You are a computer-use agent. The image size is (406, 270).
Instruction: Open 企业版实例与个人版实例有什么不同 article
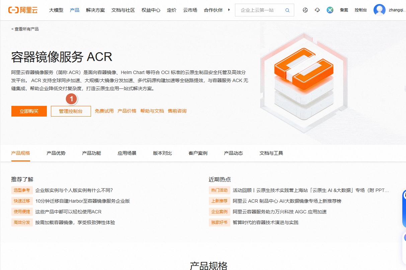pyautogui.click(x=74, y=190)
